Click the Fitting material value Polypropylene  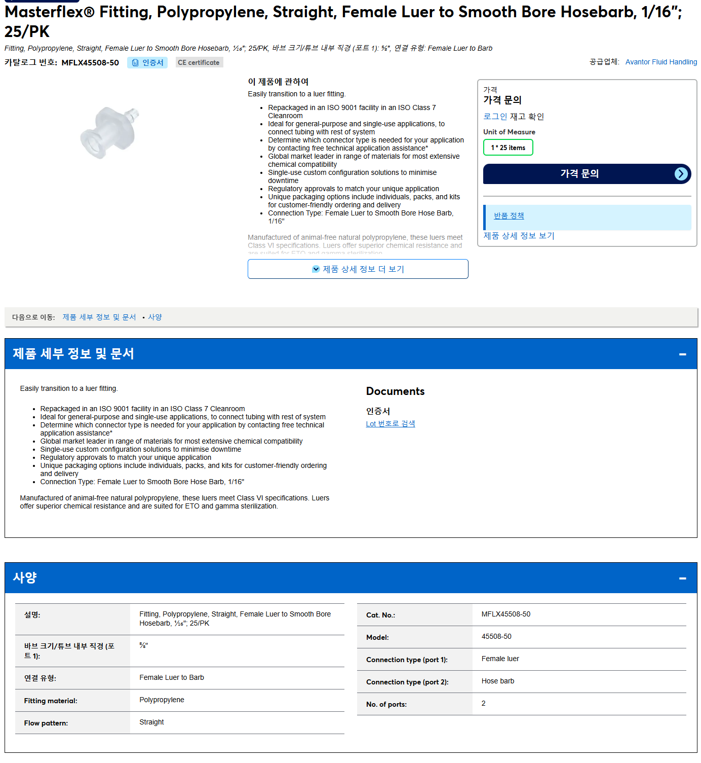pos(162,700)
